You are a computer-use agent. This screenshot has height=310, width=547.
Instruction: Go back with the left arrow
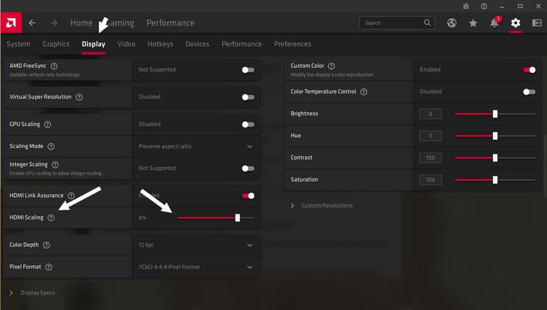32,23
